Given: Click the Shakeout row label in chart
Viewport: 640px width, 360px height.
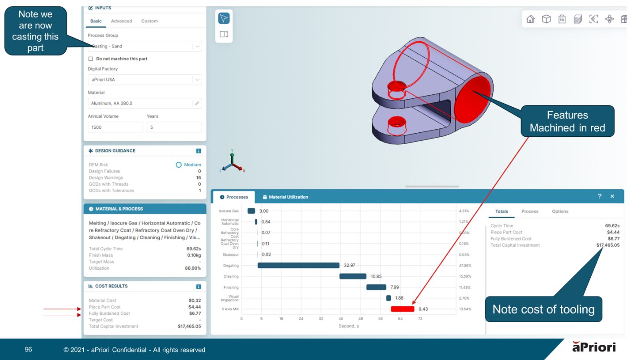Looking at the screenshot, I should (231, 254).
